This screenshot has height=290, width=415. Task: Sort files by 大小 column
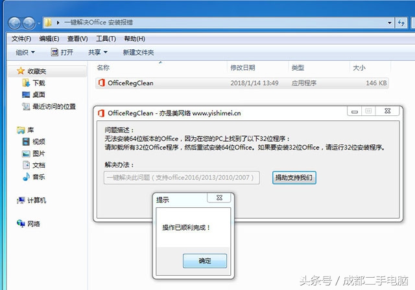click(359, 68)
